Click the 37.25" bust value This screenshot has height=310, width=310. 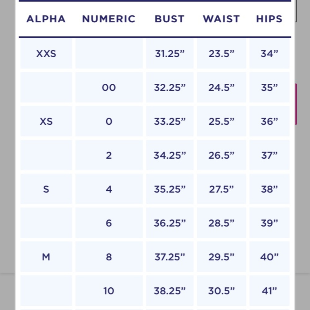(x=170, y=257)
